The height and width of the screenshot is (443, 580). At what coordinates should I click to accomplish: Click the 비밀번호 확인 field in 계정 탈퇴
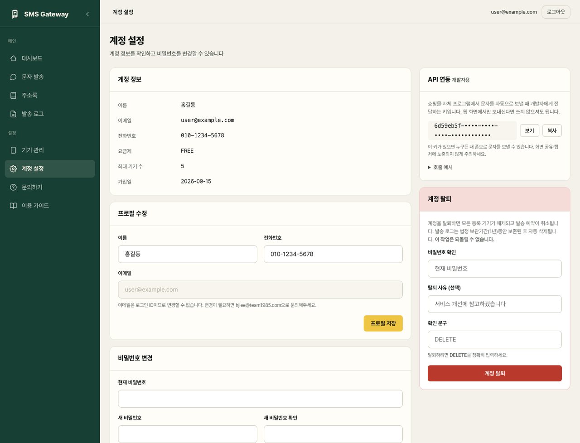494,269
